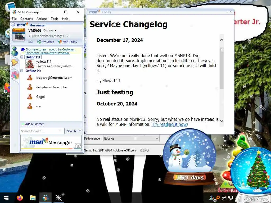Select contact mv
The image size is (271, 203).
pos(38,106)
